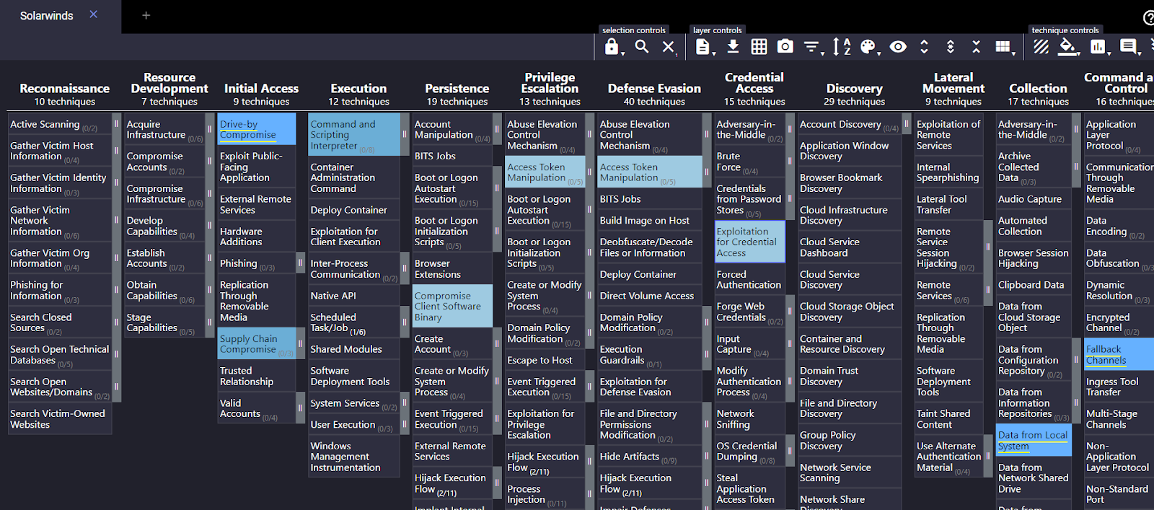Image resolution: width=1154 pixels, height=510 pixels.
Task: Expand Account Discovery sub-techniques handle
Action: pyautogui.click(x=906, y=124)
